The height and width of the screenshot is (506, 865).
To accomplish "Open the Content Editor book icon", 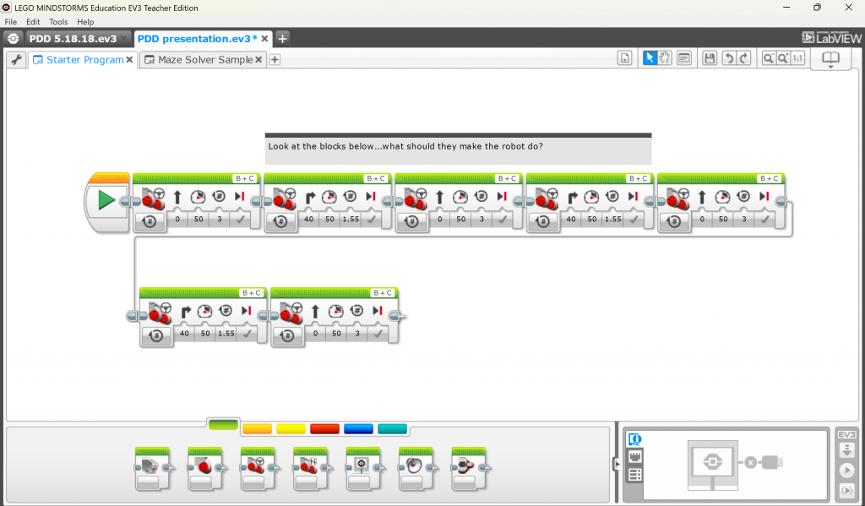I will (830, 58).
